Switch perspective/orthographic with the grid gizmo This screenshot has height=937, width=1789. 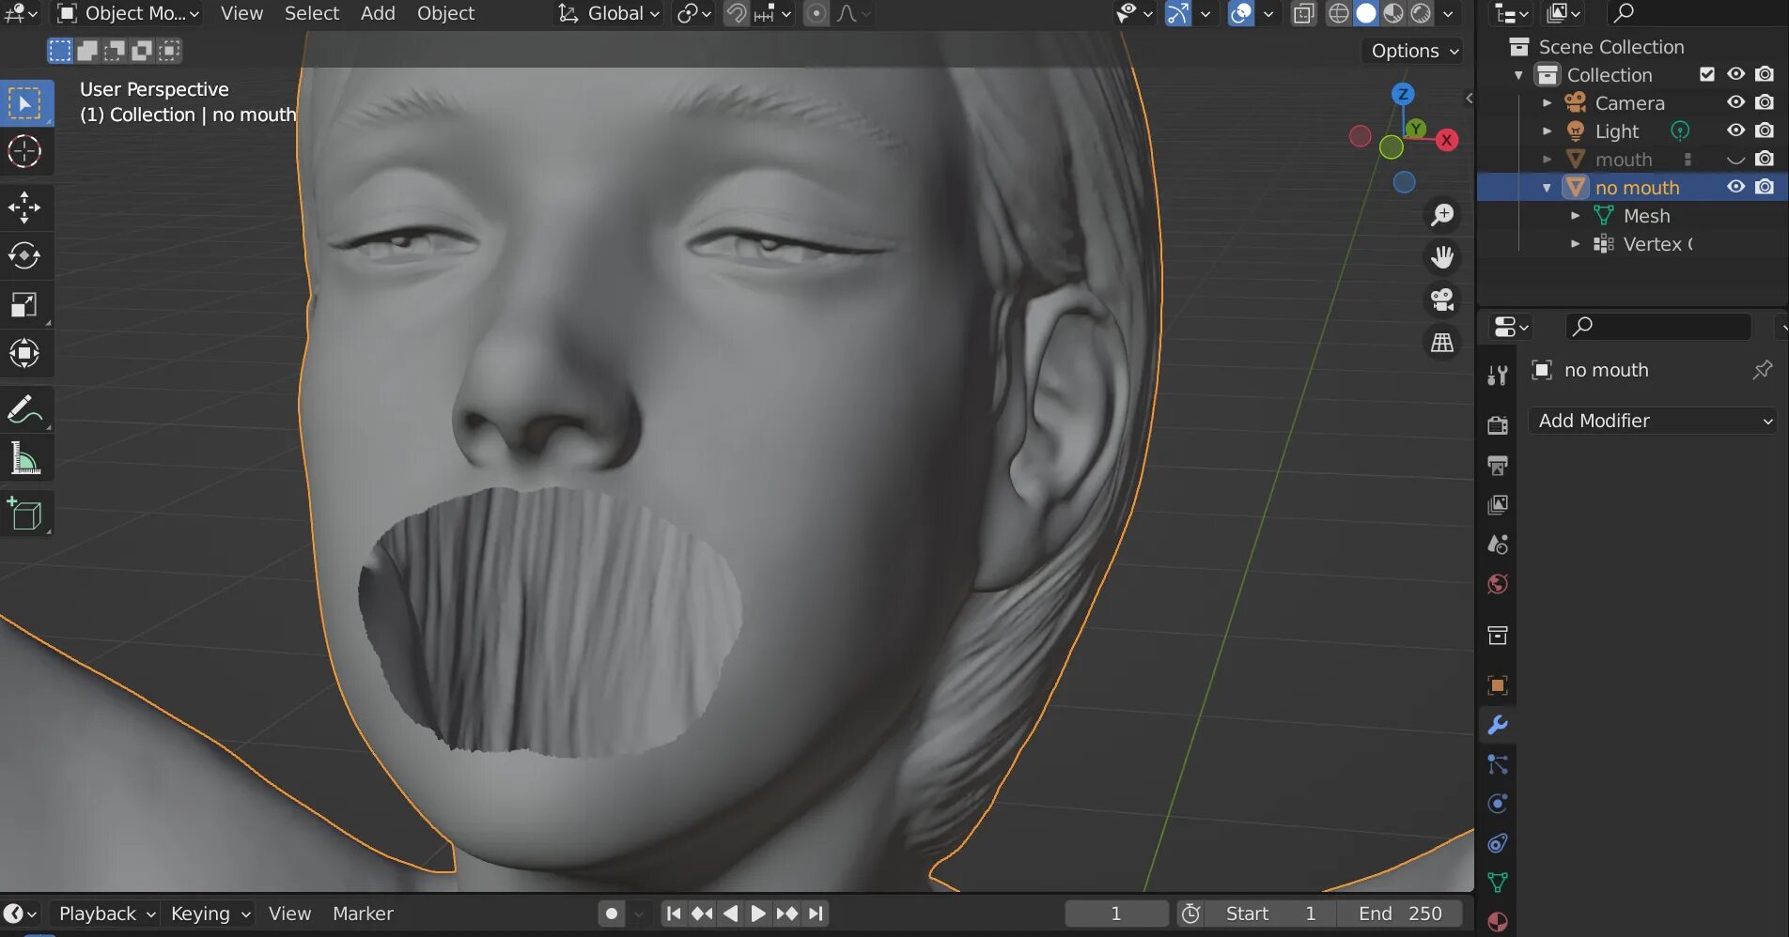(1442, 342)
